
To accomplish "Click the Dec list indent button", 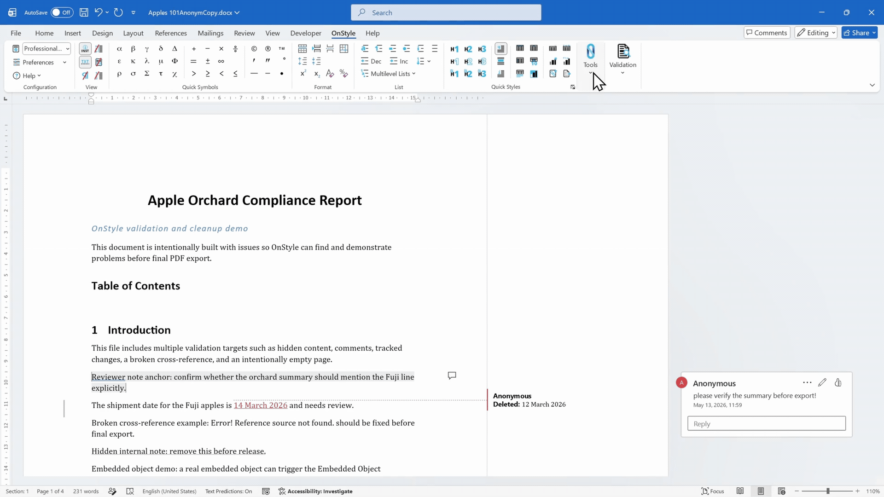I will tap(371, 61).
